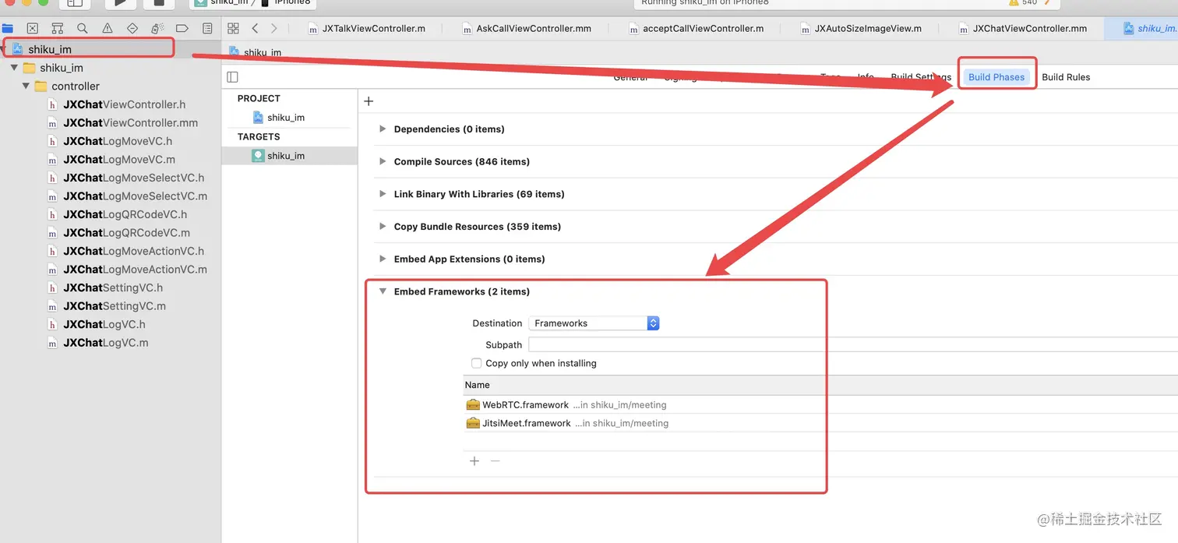
Task: Open JXChatLogMoveVC.h file
Action: pyautogui.click(x=118, y=141)
